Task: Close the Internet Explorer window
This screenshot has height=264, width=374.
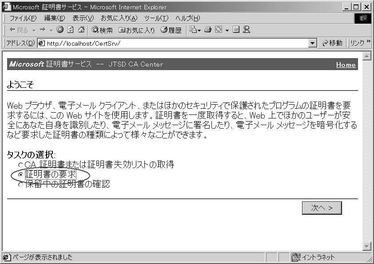Action: [x=366, y=7]
